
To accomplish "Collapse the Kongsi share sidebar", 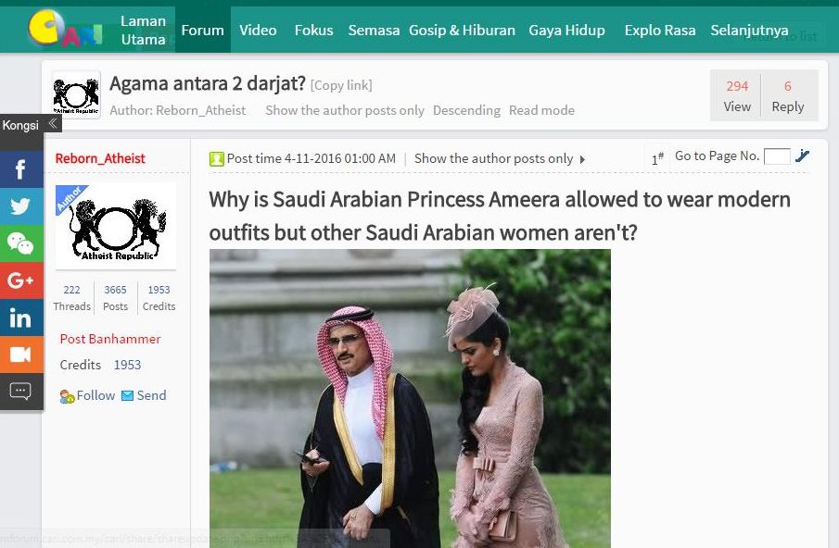I will [x=53, y=124].
